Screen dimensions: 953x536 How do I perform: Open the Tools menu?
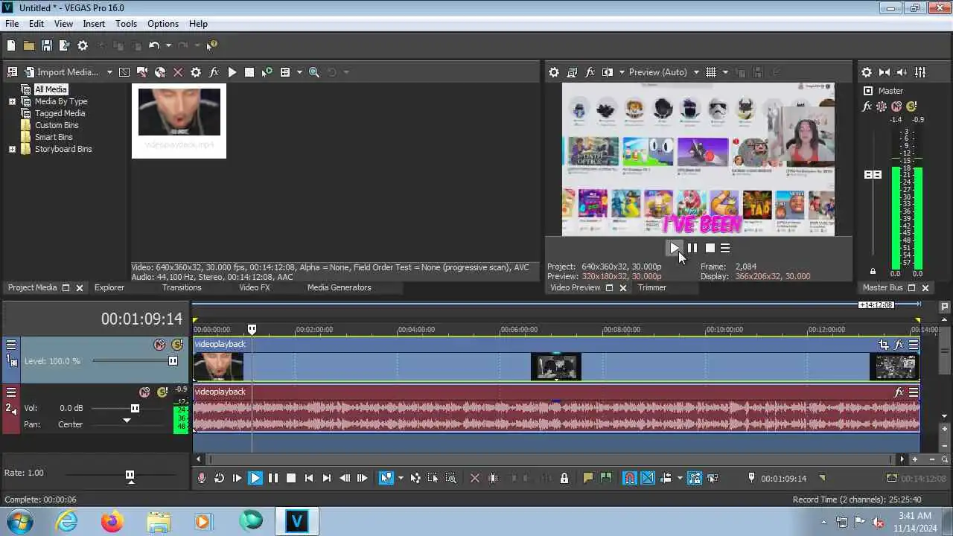point(126,24)
